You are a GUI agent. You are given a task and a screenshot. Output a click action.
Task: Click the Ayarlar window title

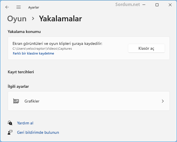(x=34, y=7)
